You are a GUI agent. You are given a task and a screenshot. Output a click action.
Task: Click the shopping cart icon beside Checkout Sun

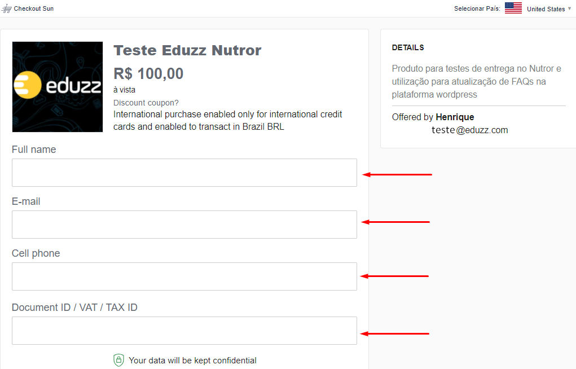coord(7,8)
